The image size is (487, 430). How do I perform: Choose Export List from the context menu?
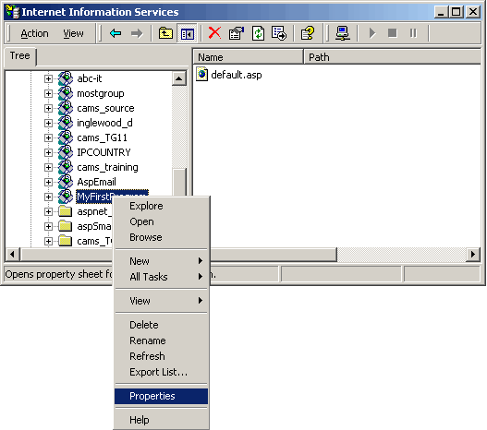[x=161, y=372]
